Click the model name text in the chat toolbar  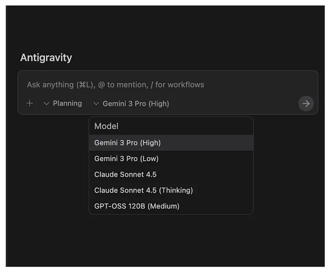(136, 104)
